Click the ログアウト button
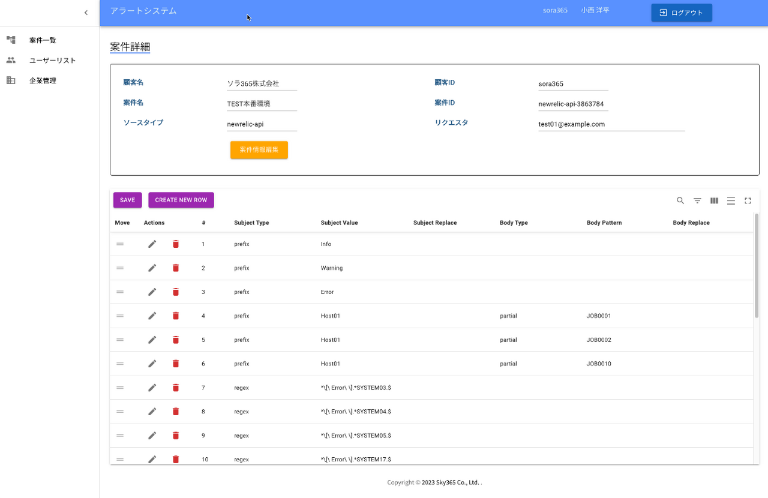This screenshot has width=768, height=498. (x=681, y=12)
